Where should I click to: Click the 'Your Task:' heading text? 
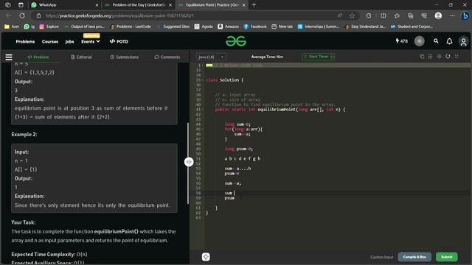pyautogui.click(x=23, y=222)
